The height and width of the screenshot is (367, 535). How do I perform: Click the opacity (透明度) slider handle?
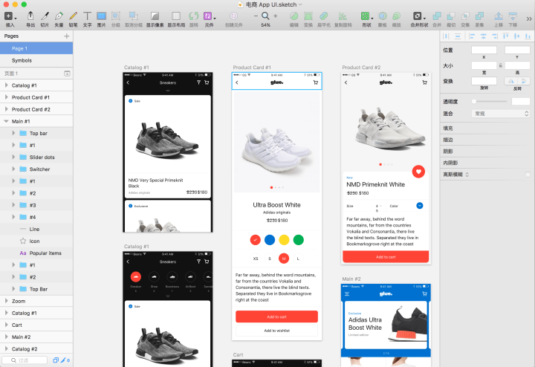tap(474, 101)
